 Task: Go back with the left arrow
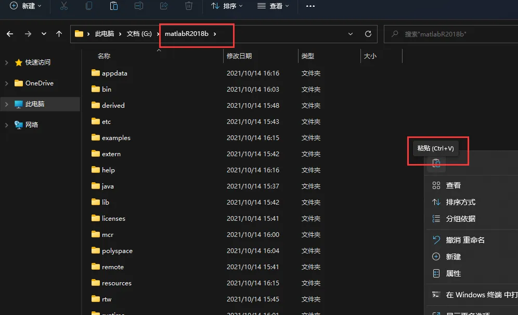[x=10, y=34]
